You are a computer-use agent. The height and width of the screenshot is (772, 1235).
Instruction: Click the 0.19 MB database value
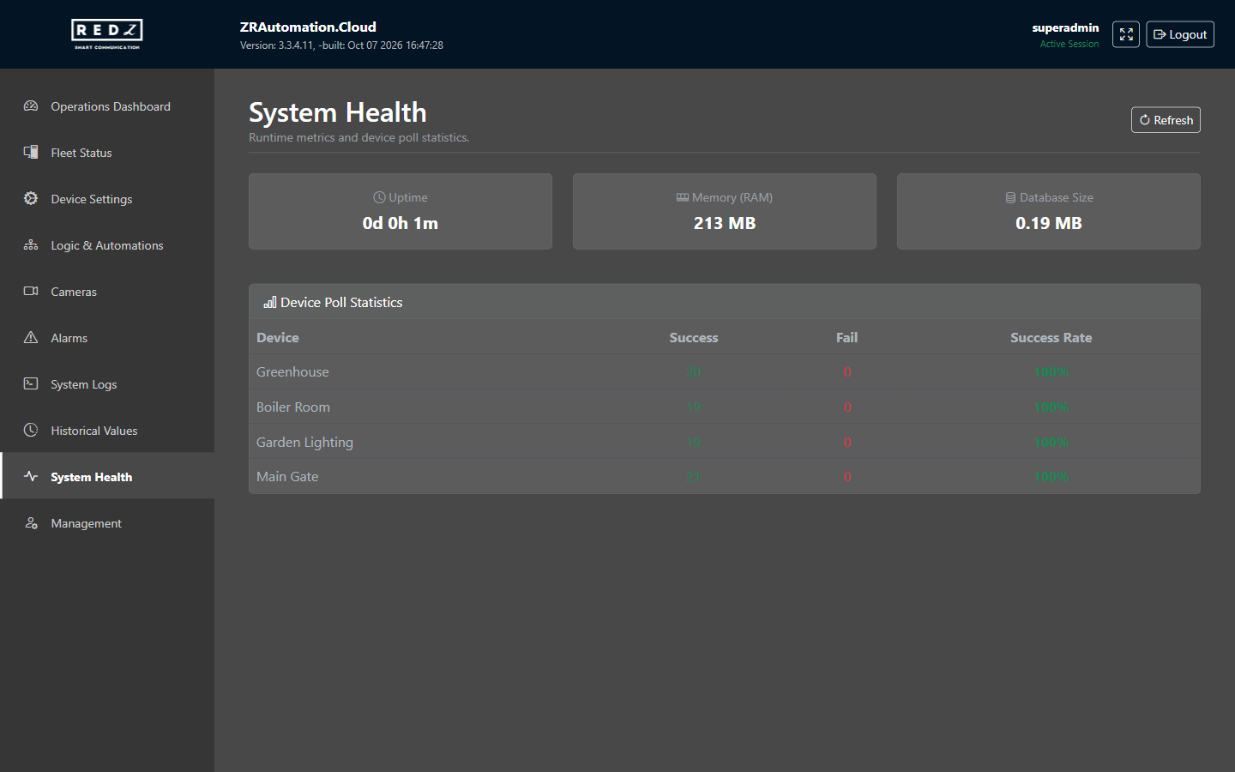[x=1049, y=223]
